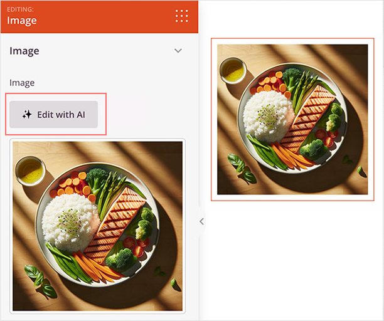Select the salmon plate image on the canvas
This screenshot has height=321, width=384.
click(x=292, y=119)
